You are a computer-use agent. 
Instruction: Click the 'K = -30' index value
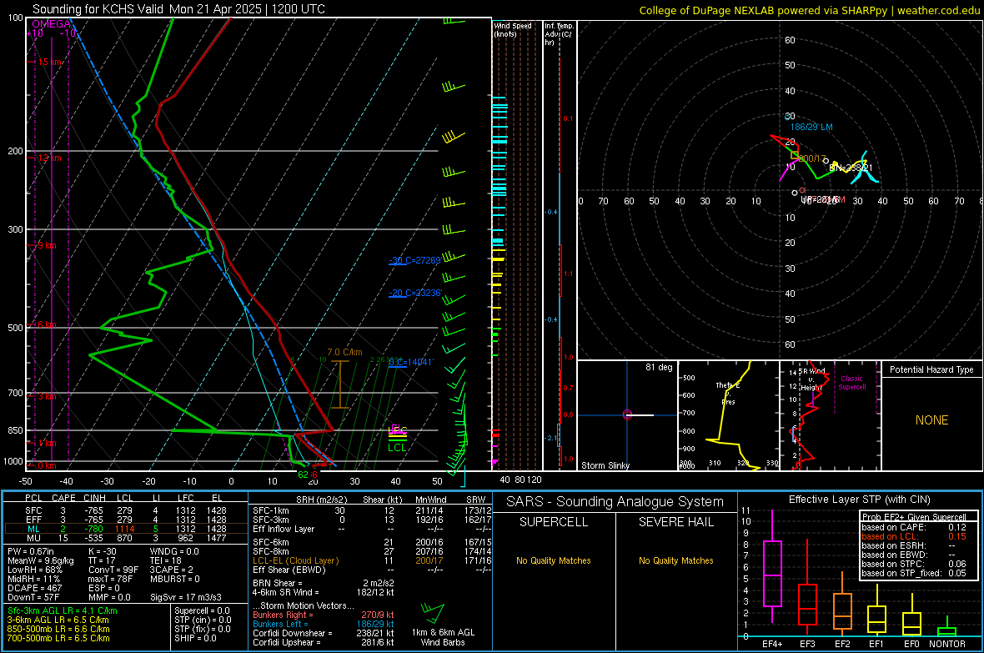click(103, 551)
